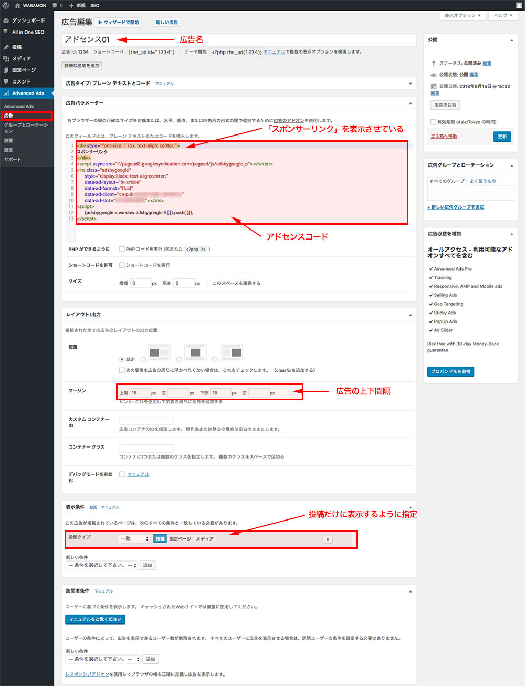Choose the left-aligned ad layout thumbnail

[x=160, y=352]
